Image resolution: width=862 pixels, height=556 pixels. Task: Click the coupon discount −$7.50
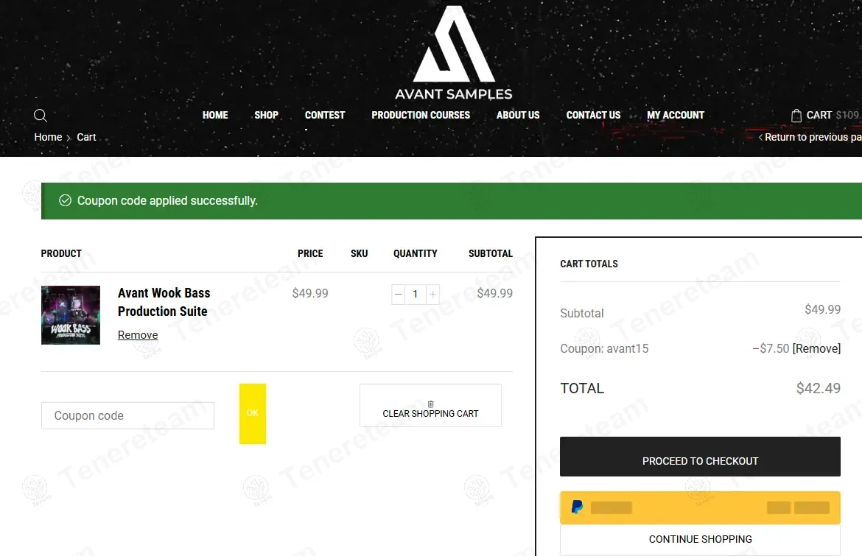[771, 349]
